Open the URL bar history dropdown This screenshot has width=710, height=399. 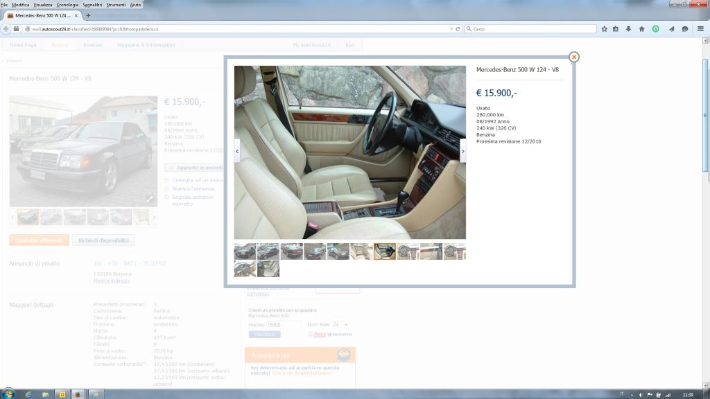pyautogui.click(x=451, y=29)
